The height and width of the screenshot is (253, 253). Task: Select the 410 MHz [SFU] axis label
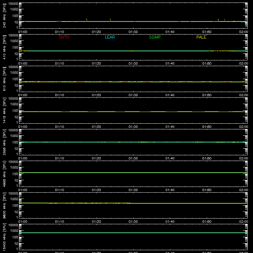coord(4,47)
